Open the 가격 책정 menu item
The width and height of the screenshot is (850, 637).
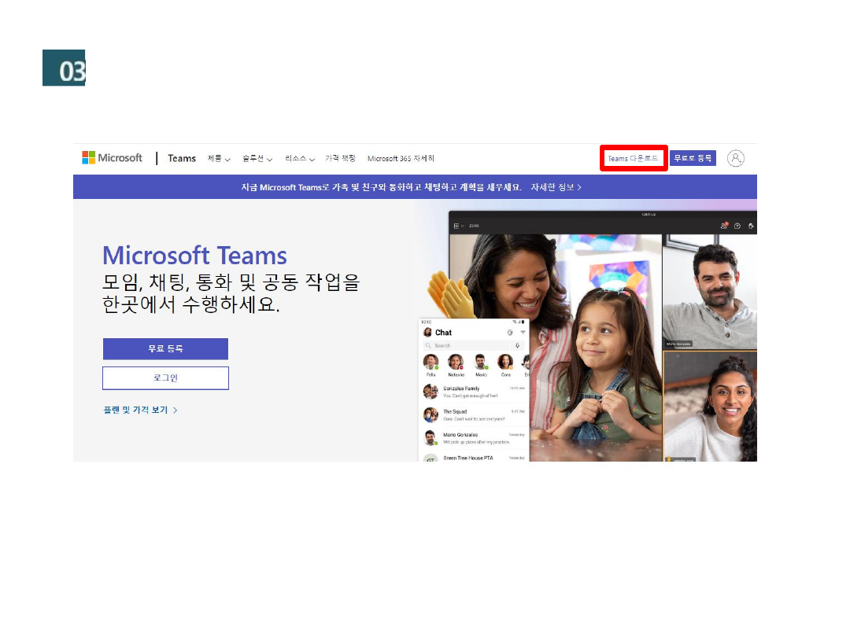pos(340,159)
